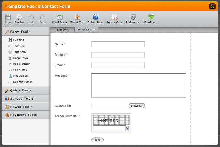Open the Email Alerts settings
Viewport: 220px width, 147px height.
pos(59,19)
